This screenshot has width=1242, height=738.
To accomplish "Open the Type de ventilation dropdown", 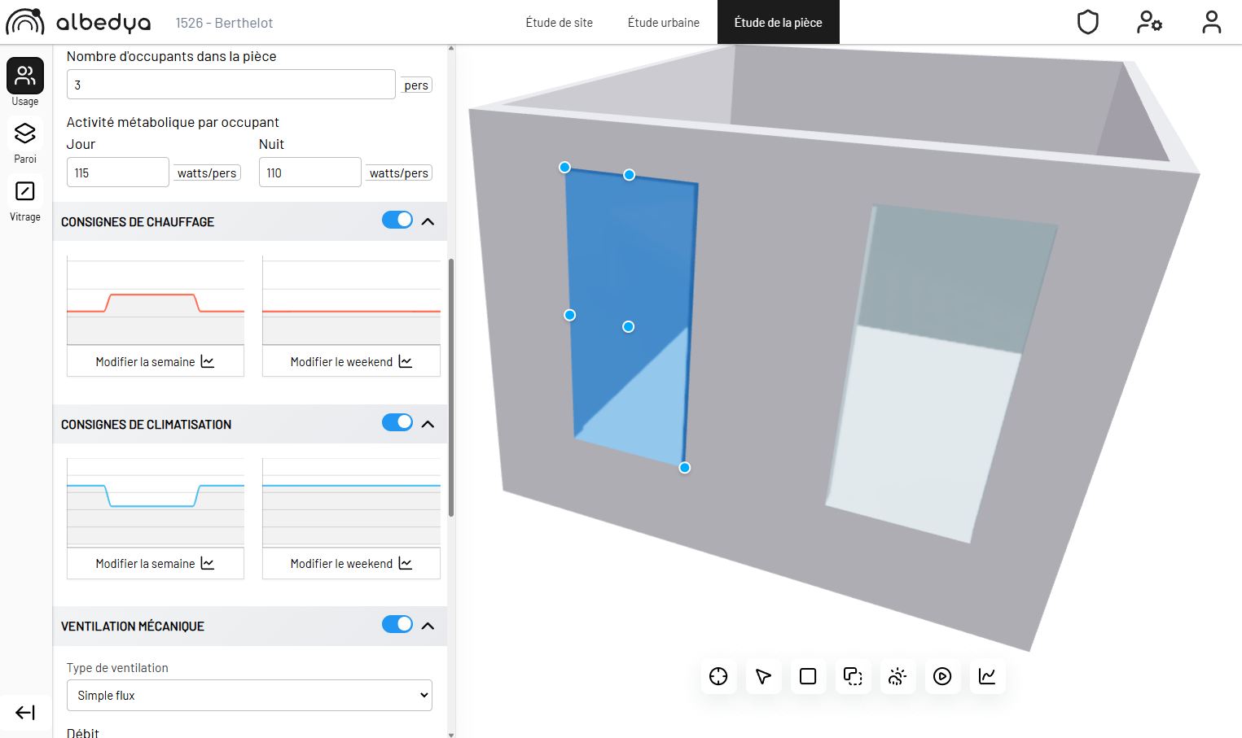I will [x=249, y=696].
